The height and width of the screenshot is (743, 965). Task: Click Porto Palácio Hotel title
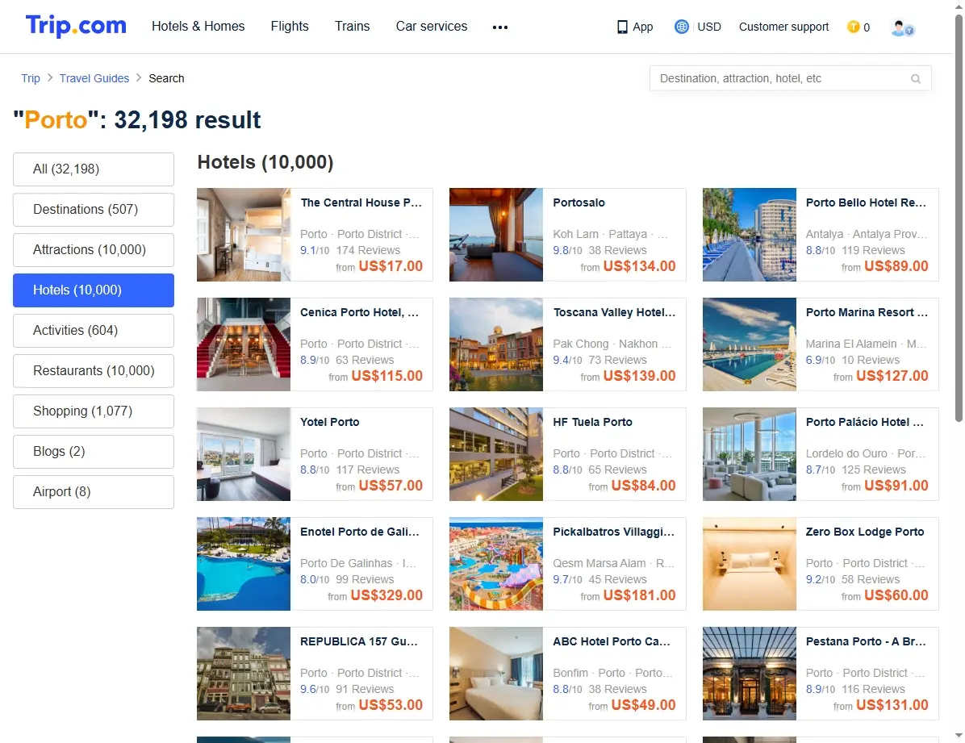point(865,422)
